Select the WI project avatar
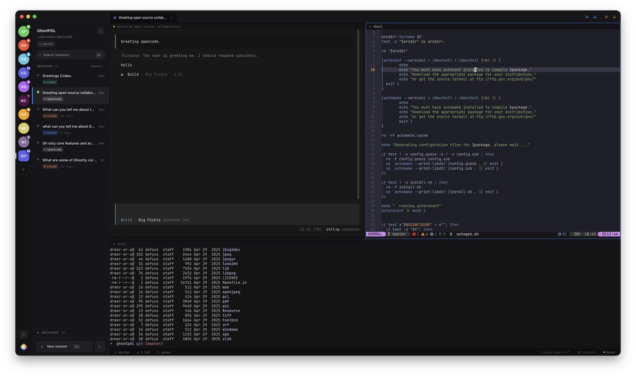 (23, 142)
